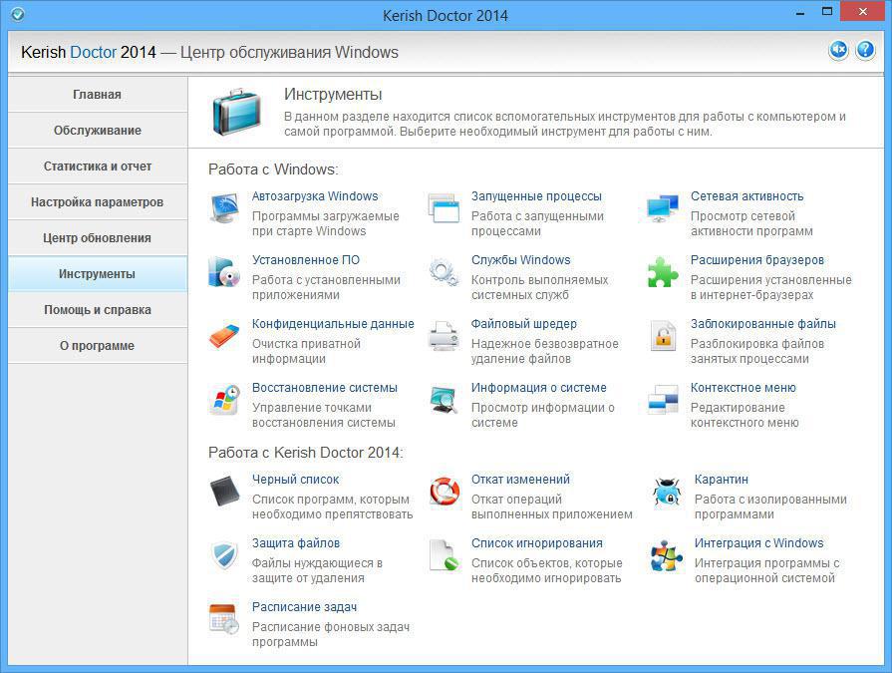Click the Windows startup monitor icon
The width and height of the screenshot is (892, 673).
(224, 208)
